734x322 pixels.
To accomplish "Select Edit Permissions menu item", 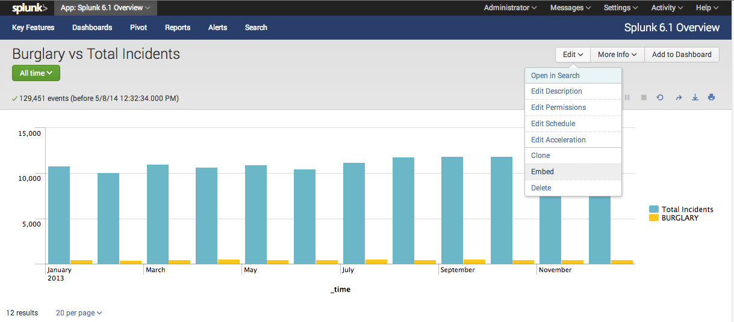I will [x=573, y=108].
